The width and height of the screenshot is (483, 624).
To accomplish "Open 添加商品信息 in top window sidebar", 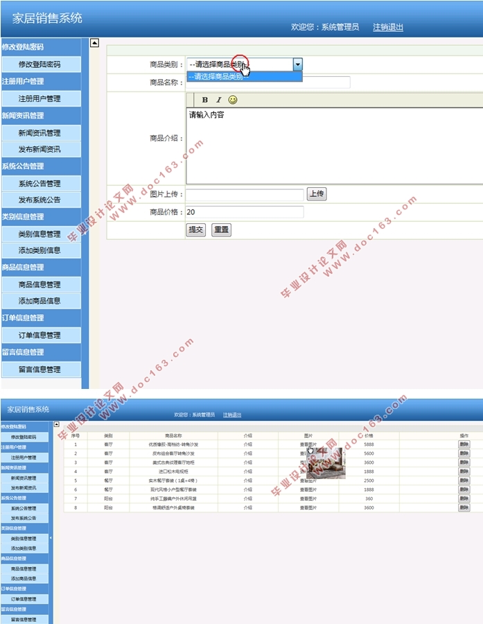I will (x=42, y=301).
